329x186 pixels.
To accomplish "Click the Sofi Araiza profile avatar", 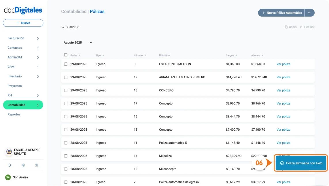I will click(x=8, y=177).
